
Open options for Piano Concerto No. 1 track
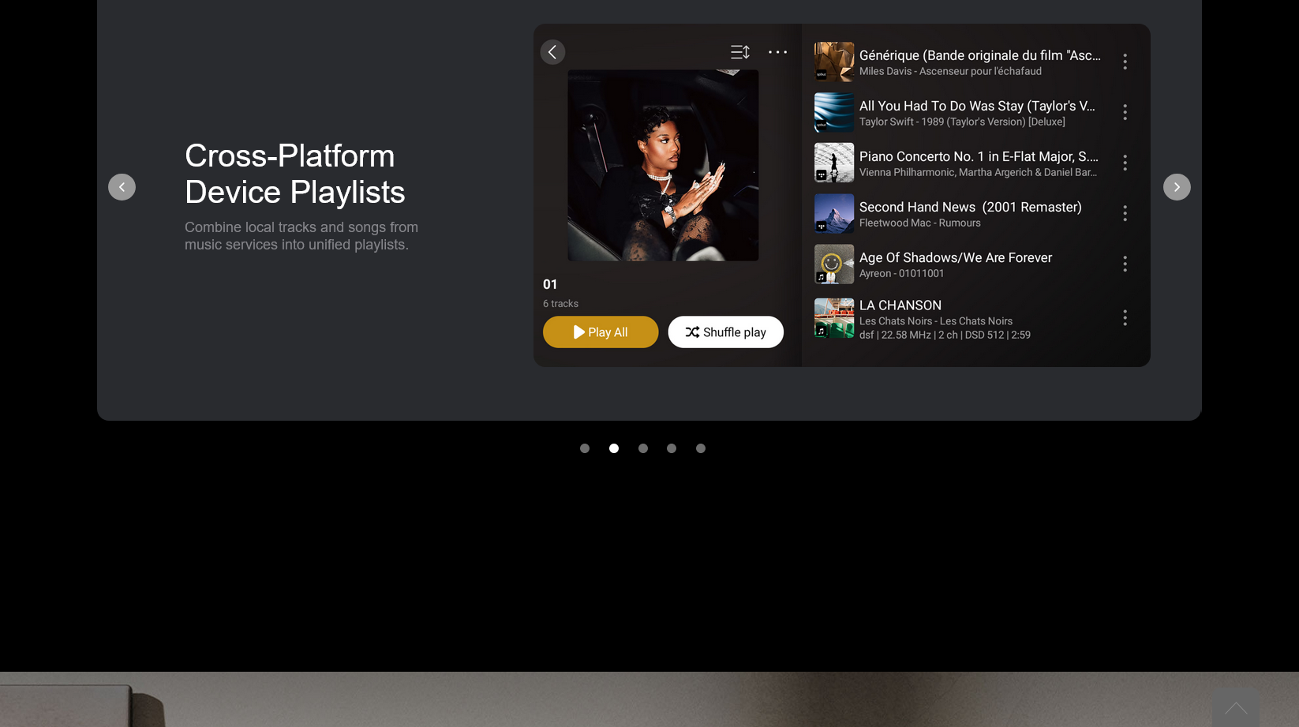(1125, 163)
